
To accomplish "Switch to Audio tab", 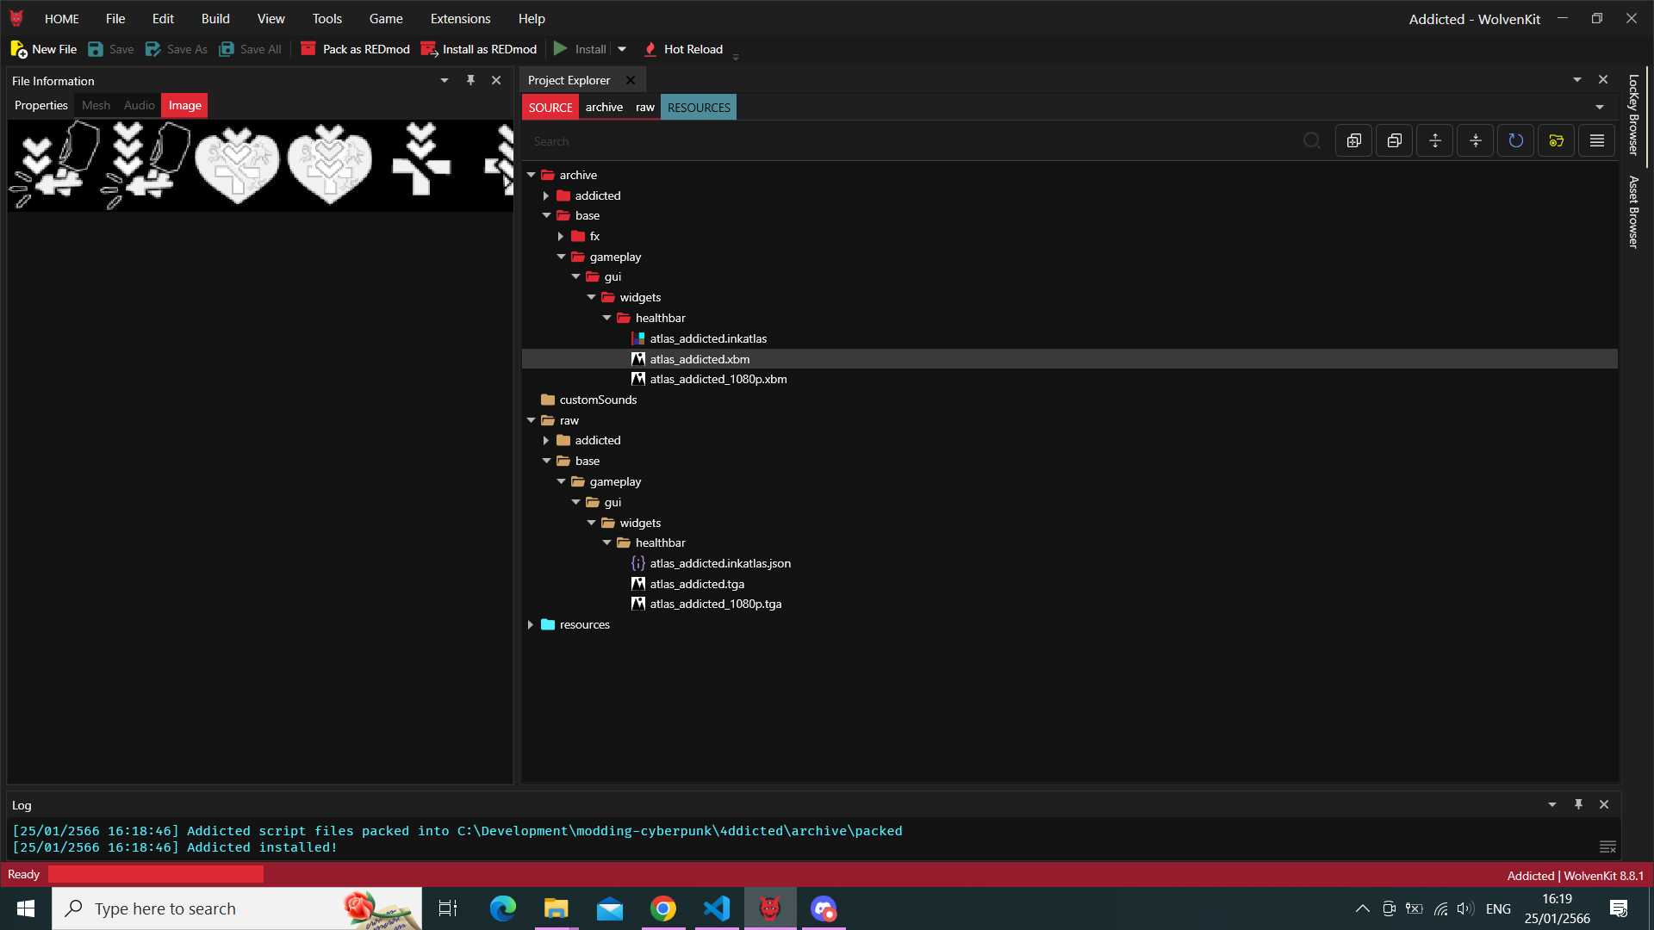I will 140,105.
